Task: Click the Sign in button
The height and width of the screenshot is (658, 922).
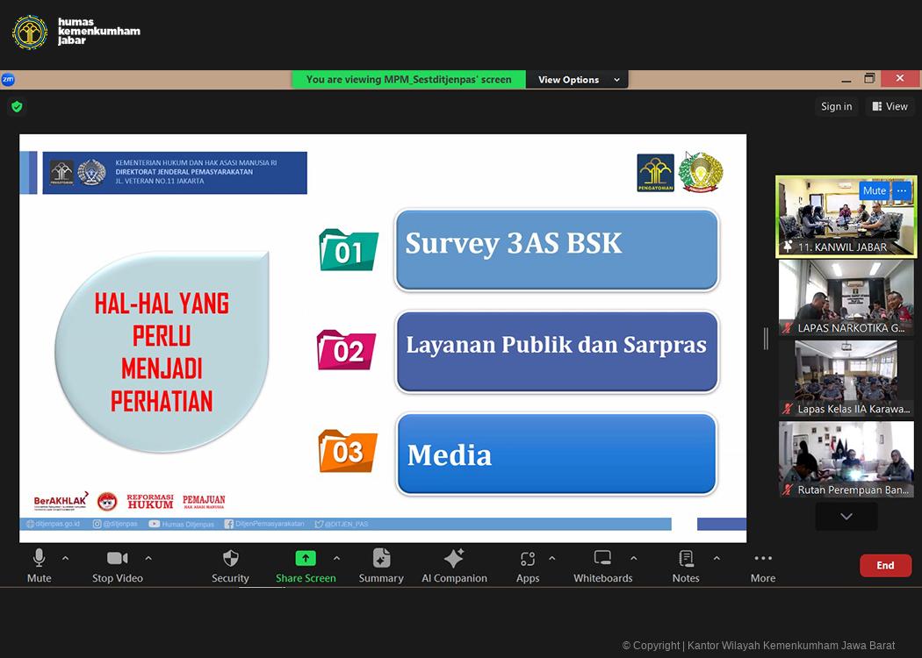Action: point(836,106)
